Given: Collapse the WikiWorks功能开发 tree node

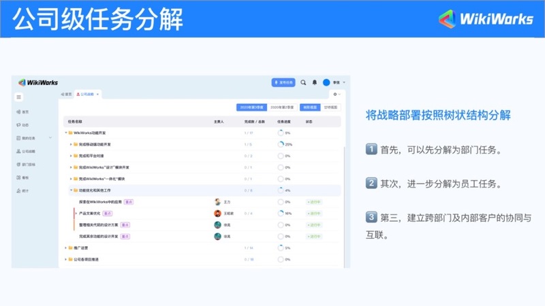Looking at the screenshot, I should (x=66, y=133).
